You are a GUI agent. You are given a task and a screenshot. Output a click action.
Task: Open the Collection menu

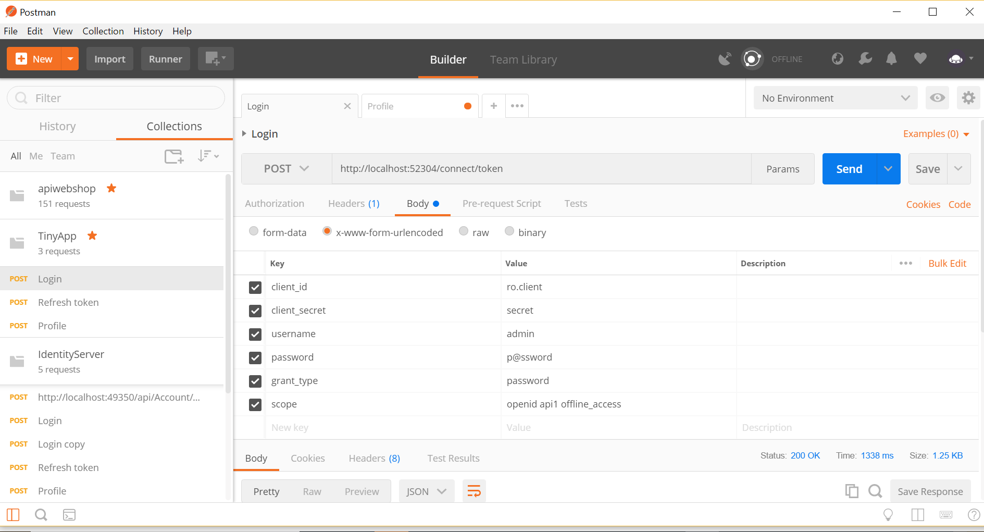(103, 31)
